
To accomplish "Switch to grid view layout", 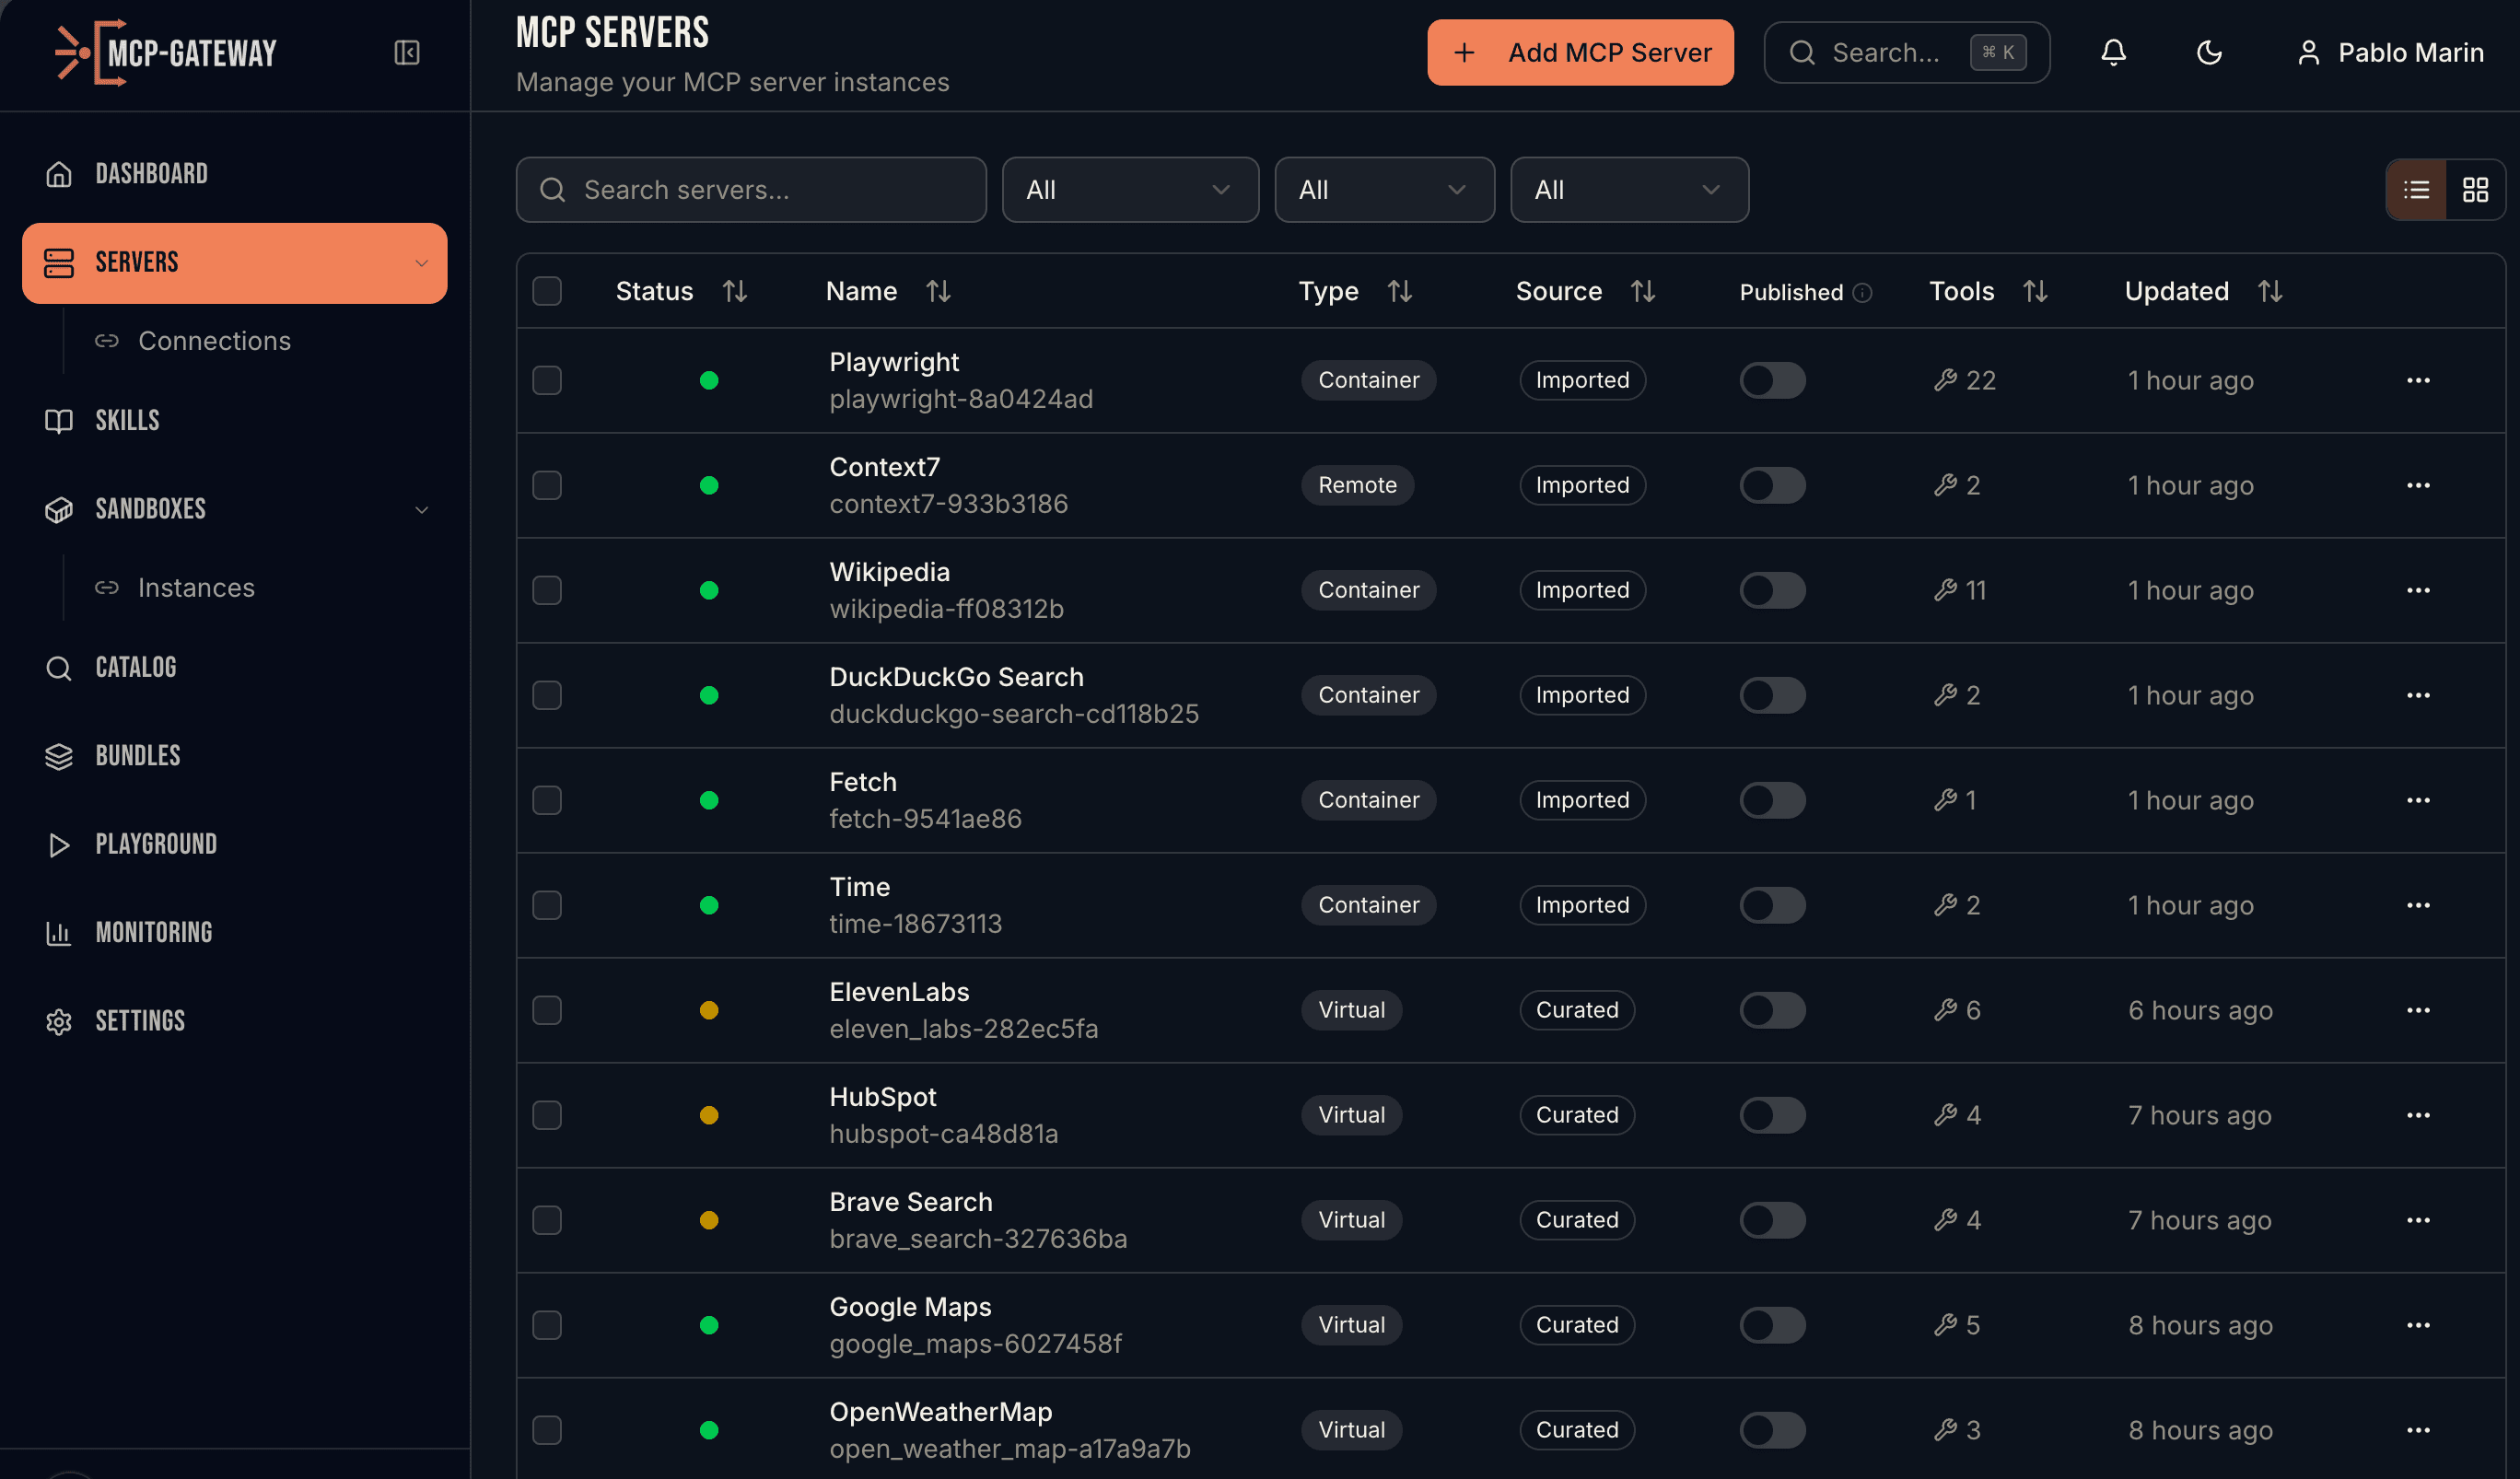I will click(2475, 189).
